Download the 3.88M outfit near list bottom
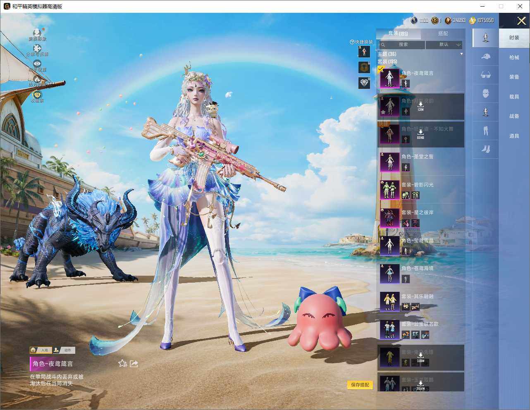 pos(420,357)
